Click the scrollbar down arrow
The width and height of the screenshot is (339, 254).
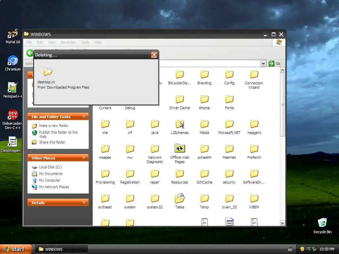click(x=282, y=223)
